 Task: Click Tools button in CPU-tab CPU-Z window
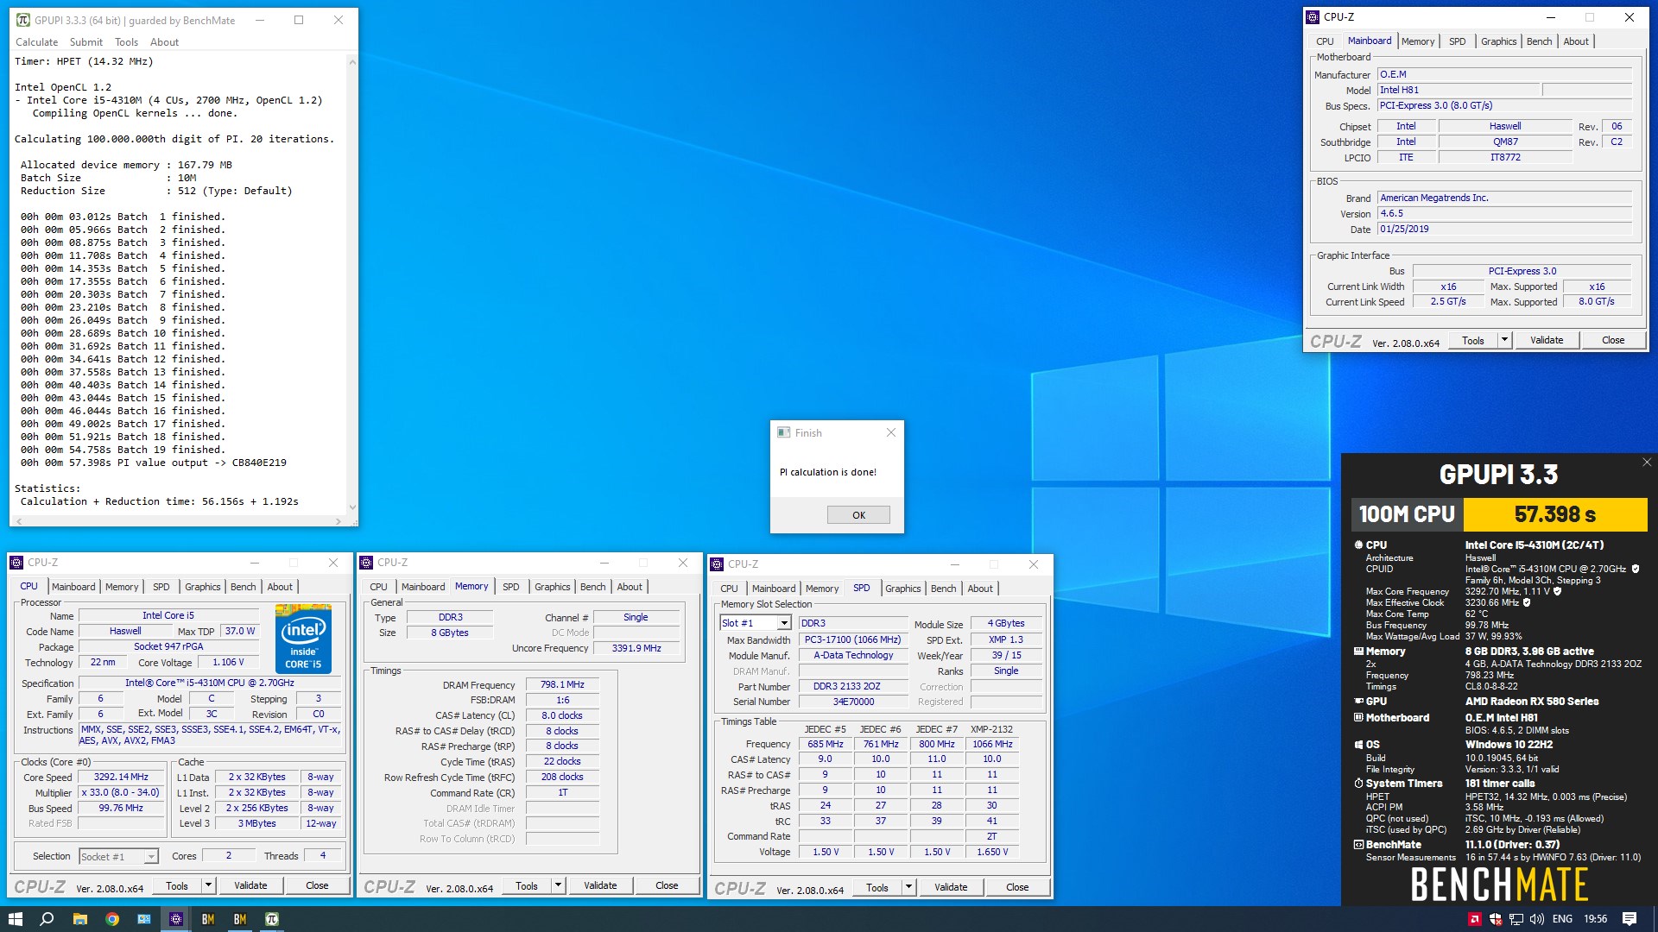tap(177, 885)
